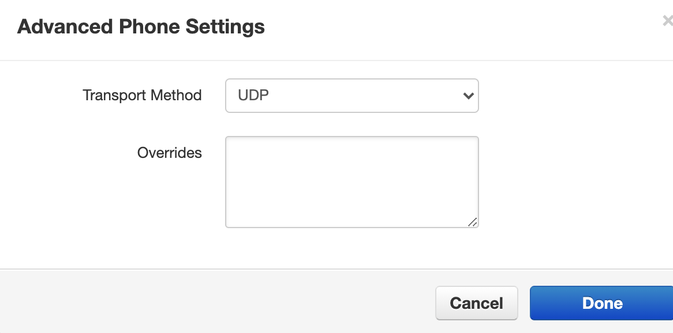Click the Overrides textarea resize handle
673x333 pixels.
pyautogui.click(x=472, y=222)
